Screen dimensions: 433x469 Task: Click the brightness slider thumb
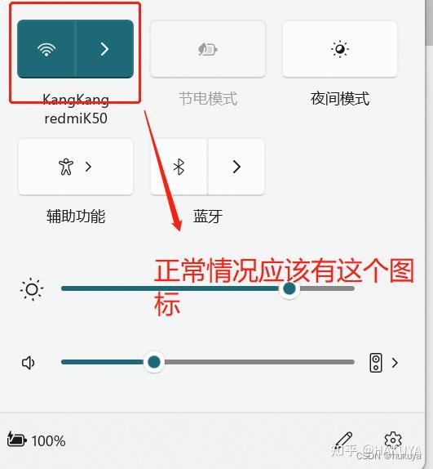pos(289,288)
